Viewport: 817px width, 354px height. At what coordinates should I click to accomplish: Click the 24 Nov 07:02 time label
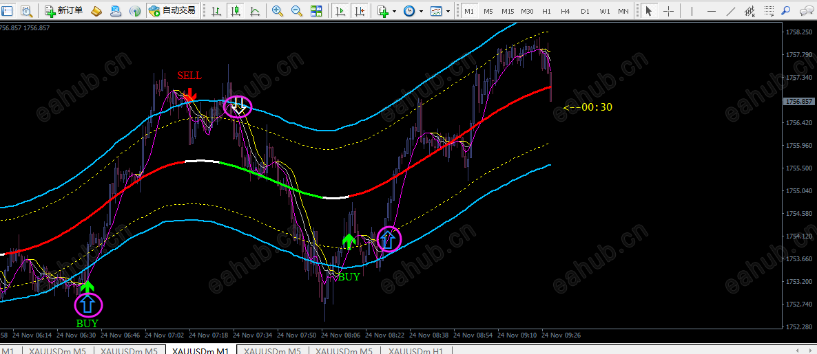click(x=165, y=335)
